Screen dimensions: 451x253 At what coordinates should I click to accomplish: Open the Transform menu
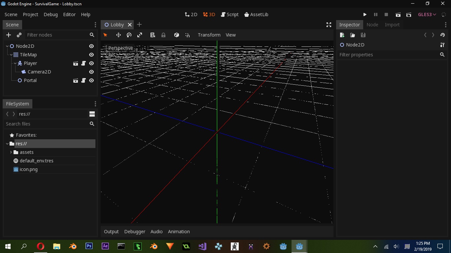point(209,35)
